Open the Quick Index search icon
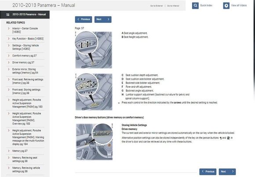 coord(195,6)
